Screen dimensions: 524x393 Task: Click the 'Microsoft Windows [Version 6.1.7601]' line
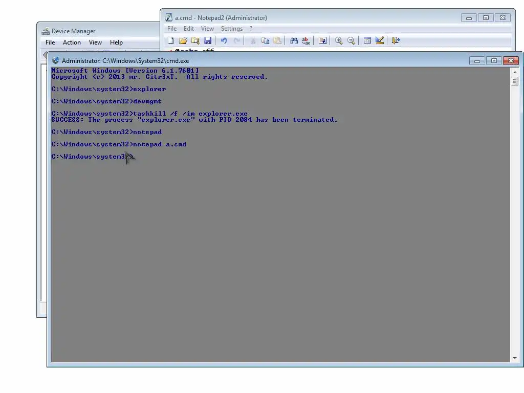pos(125,71)
